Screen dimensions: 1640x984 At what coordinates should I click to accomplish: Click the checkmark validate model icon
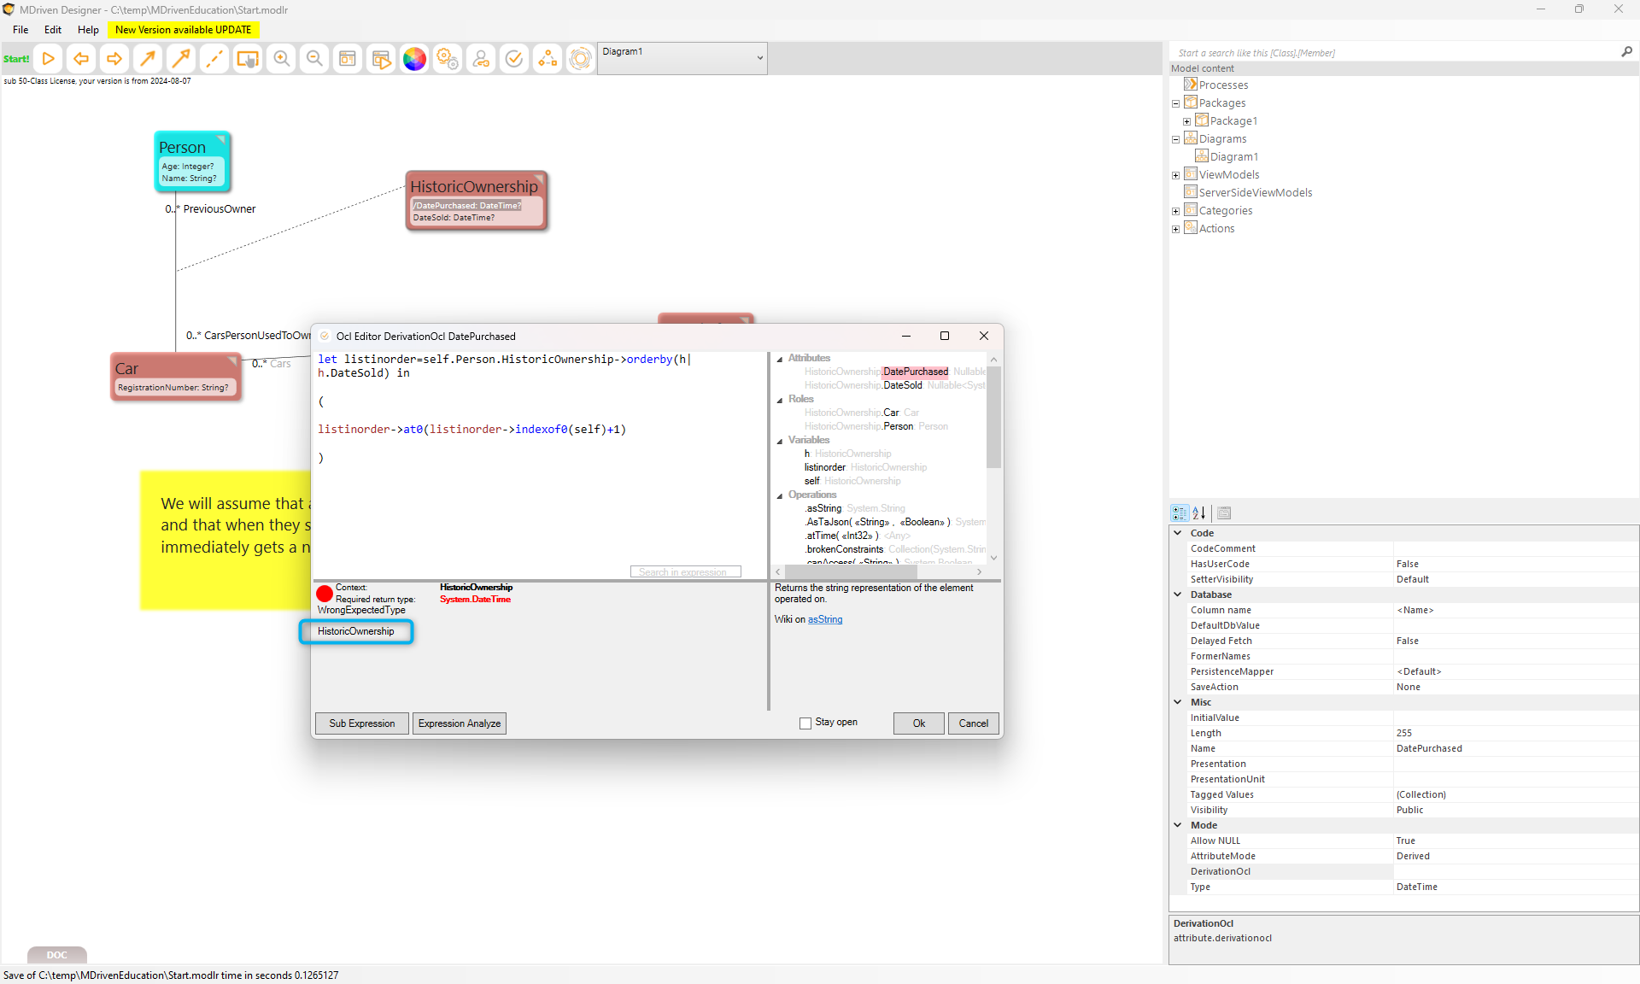click(x=514, y=59)
